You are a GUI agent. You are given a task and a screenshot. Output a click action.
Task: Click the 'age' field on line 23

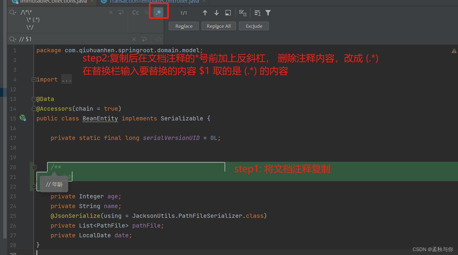point(113,196)
